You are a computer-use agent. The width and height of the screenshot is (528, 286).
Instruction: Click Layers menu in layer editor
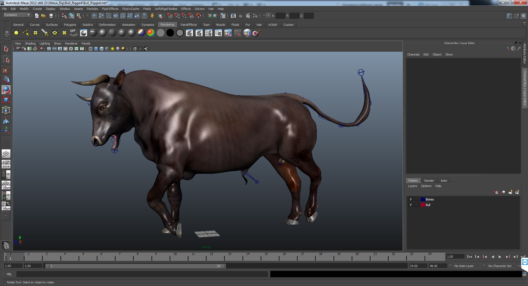point(412,186)
